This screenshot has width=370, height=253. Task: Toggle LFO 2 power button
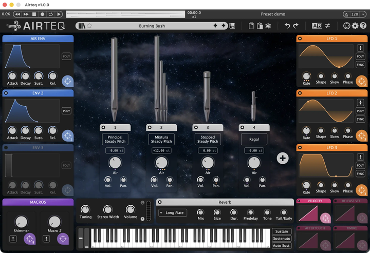(300, 93)
